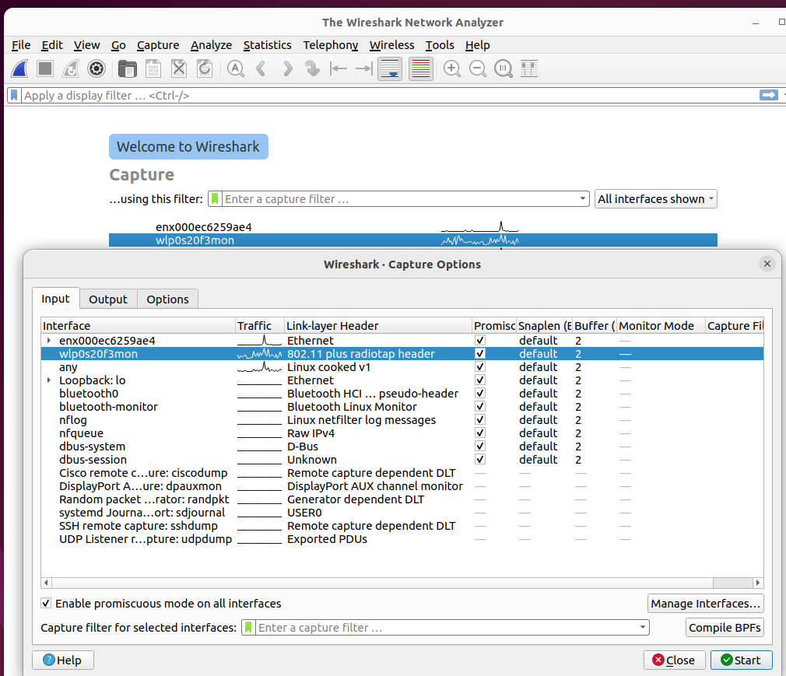Click the open capture file folder icon

127,69
